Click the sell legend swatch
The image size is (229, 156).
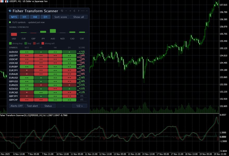point(34,43)
